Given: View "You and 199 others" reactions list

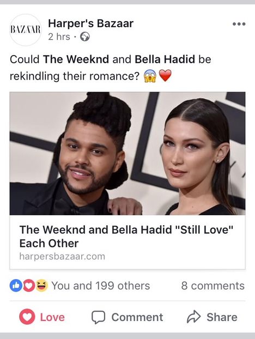Looking at the screenshot, I should tap(101, 286).
